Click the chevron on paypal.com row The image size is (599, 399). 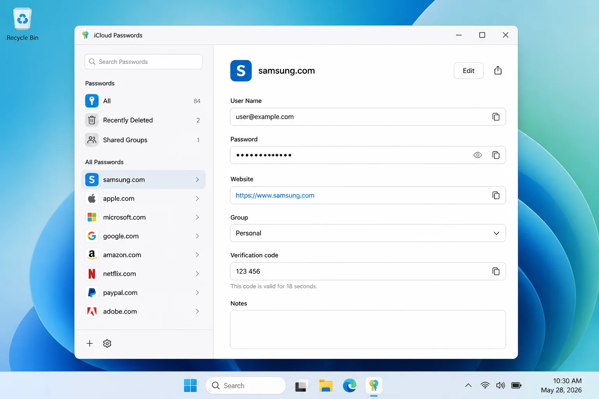(197, 293)
